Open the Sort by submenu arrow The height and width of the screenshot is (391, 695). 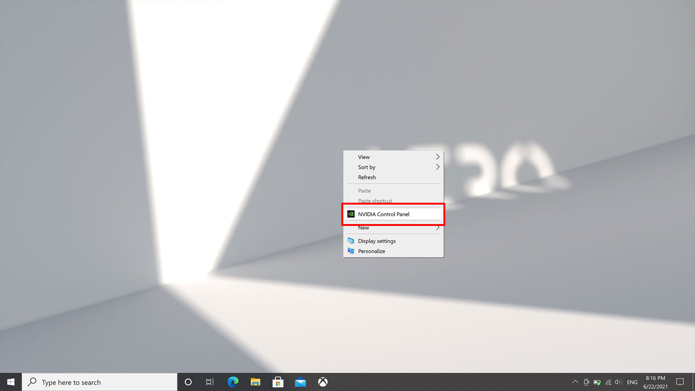pyautogui.click(x=438, y=167)
